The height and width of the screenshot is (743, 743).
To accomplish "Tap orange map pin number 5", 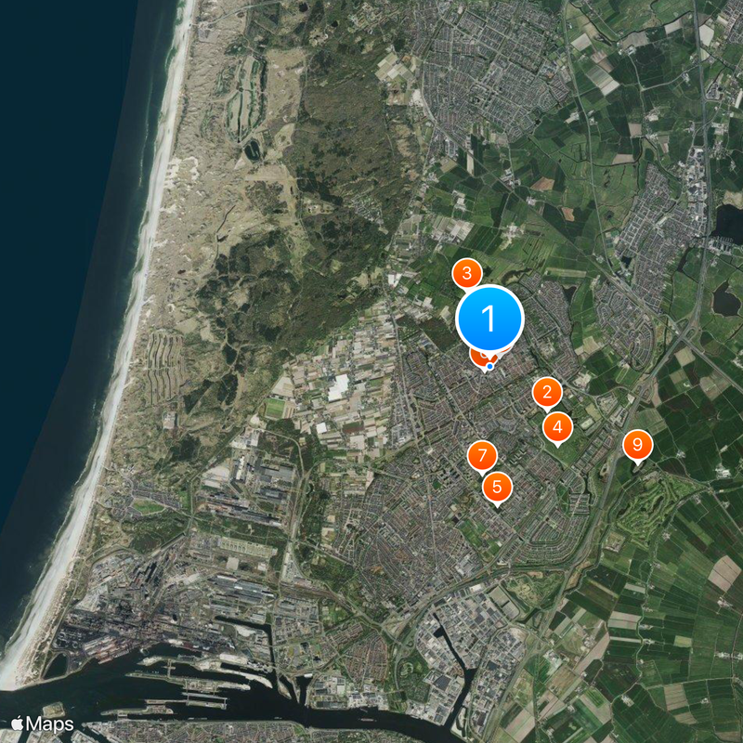I will (497, 488).
